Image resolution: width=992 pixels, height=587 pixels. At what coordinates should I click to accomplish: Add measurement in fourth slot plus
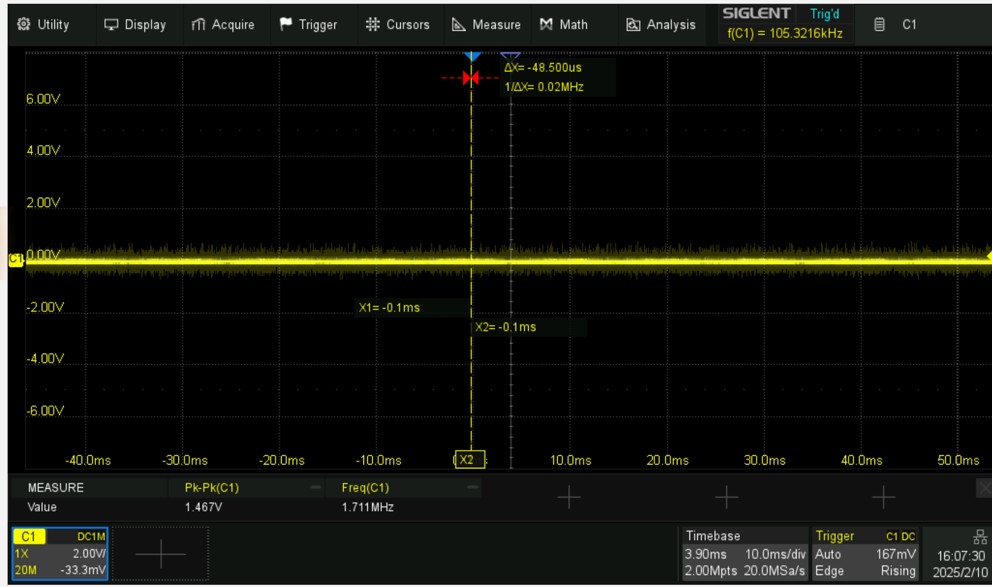click(x=726, y=497)
